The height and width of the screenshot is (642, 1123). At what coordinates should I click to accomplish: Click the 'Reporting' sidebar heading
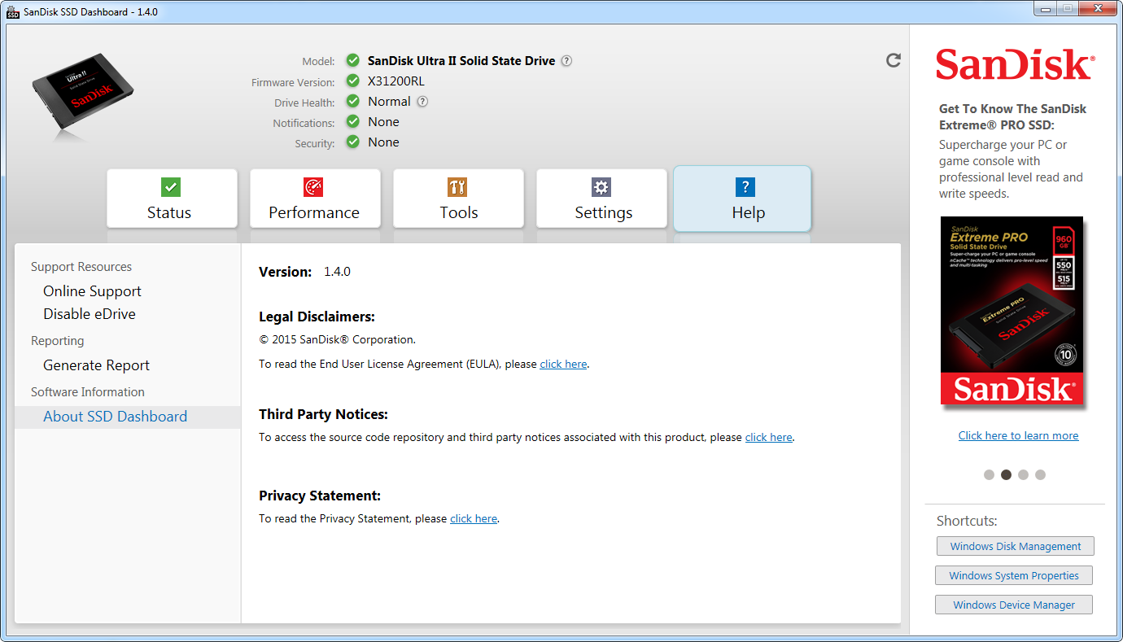57,341
